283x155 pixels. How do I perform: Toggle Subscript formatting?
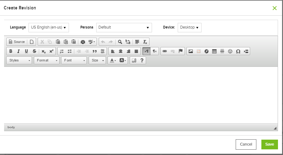[44, 51]
